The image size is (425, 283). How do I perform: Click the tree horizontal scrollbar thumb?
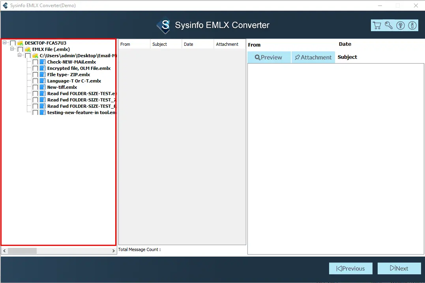[22, 251]
